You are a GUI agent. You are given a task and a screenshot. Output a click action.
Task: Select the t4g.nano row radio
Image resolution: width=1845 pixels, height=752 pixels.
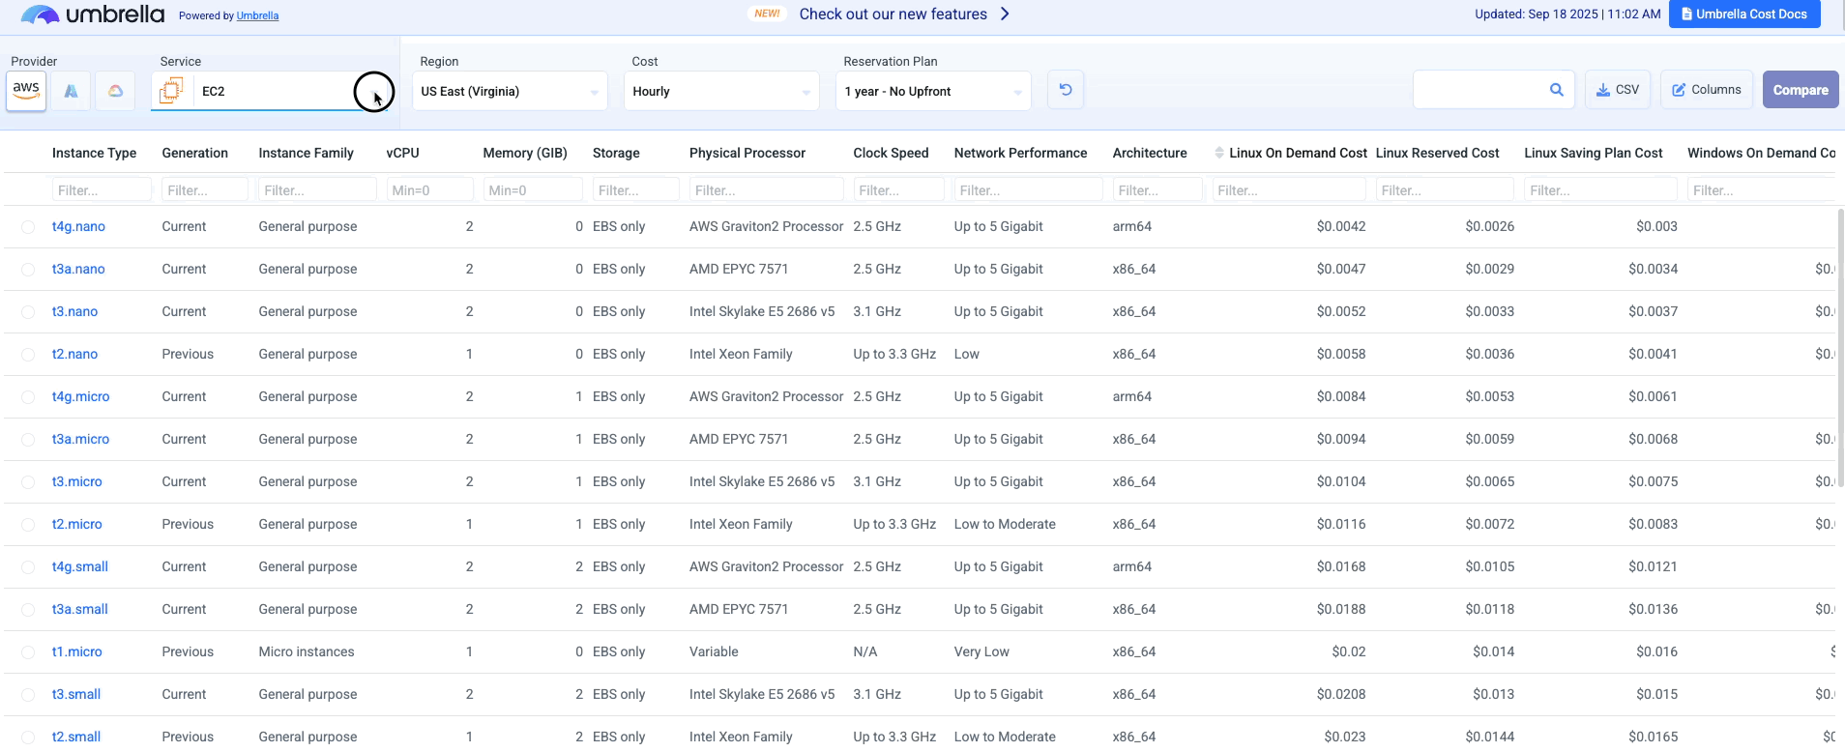point(28,227)
